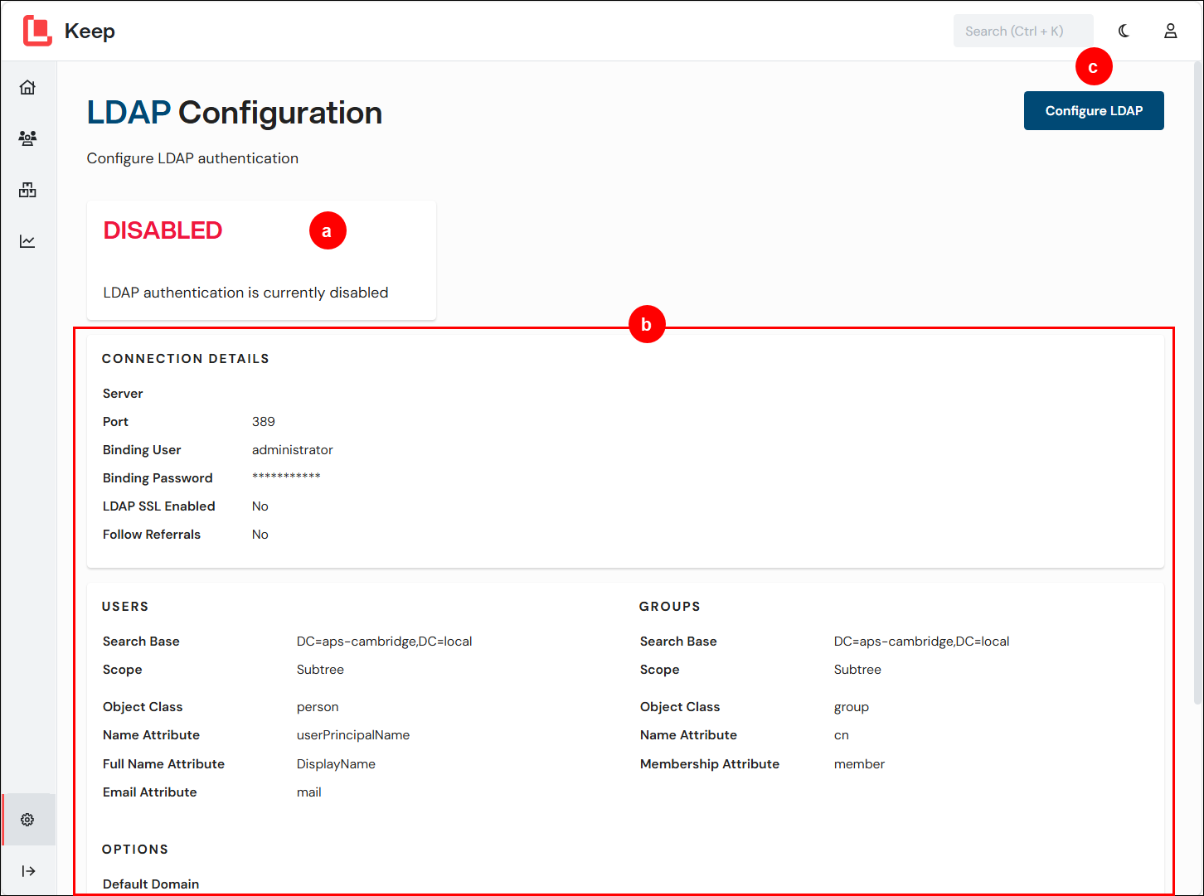The image size is (1204, 896).
Task: Select Object Class value group
Action: [x=852, y=707]
